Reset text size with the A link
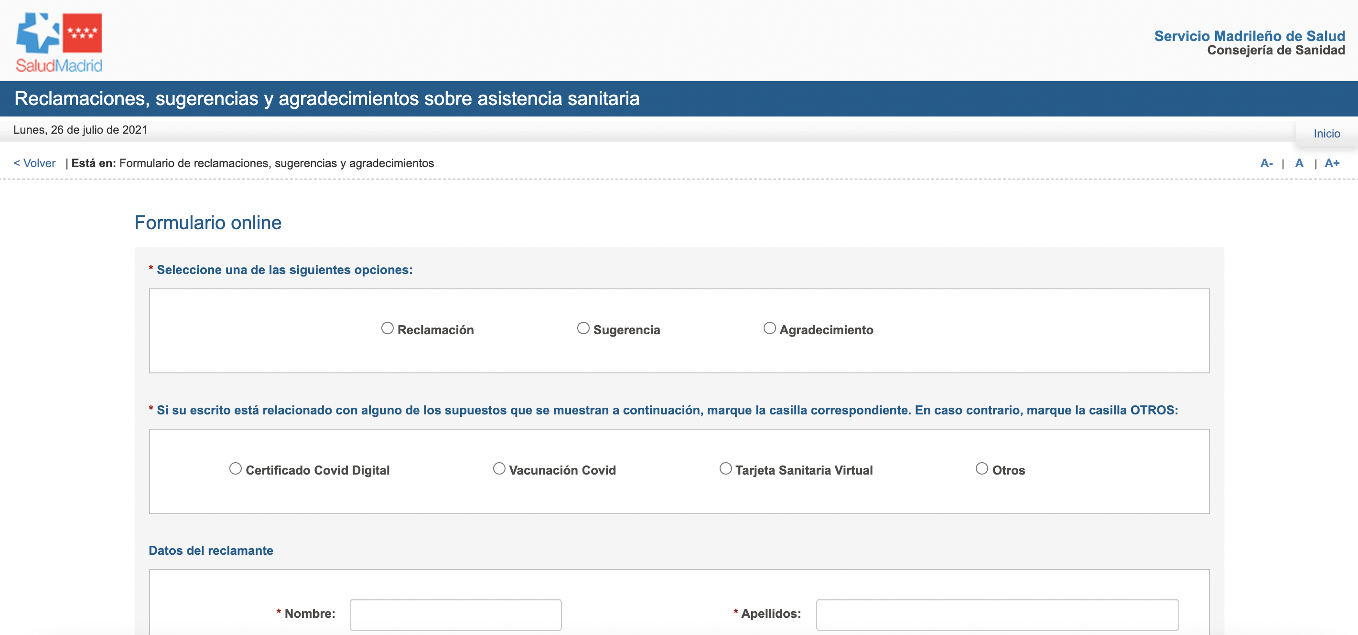 [x=1299, y=163]
